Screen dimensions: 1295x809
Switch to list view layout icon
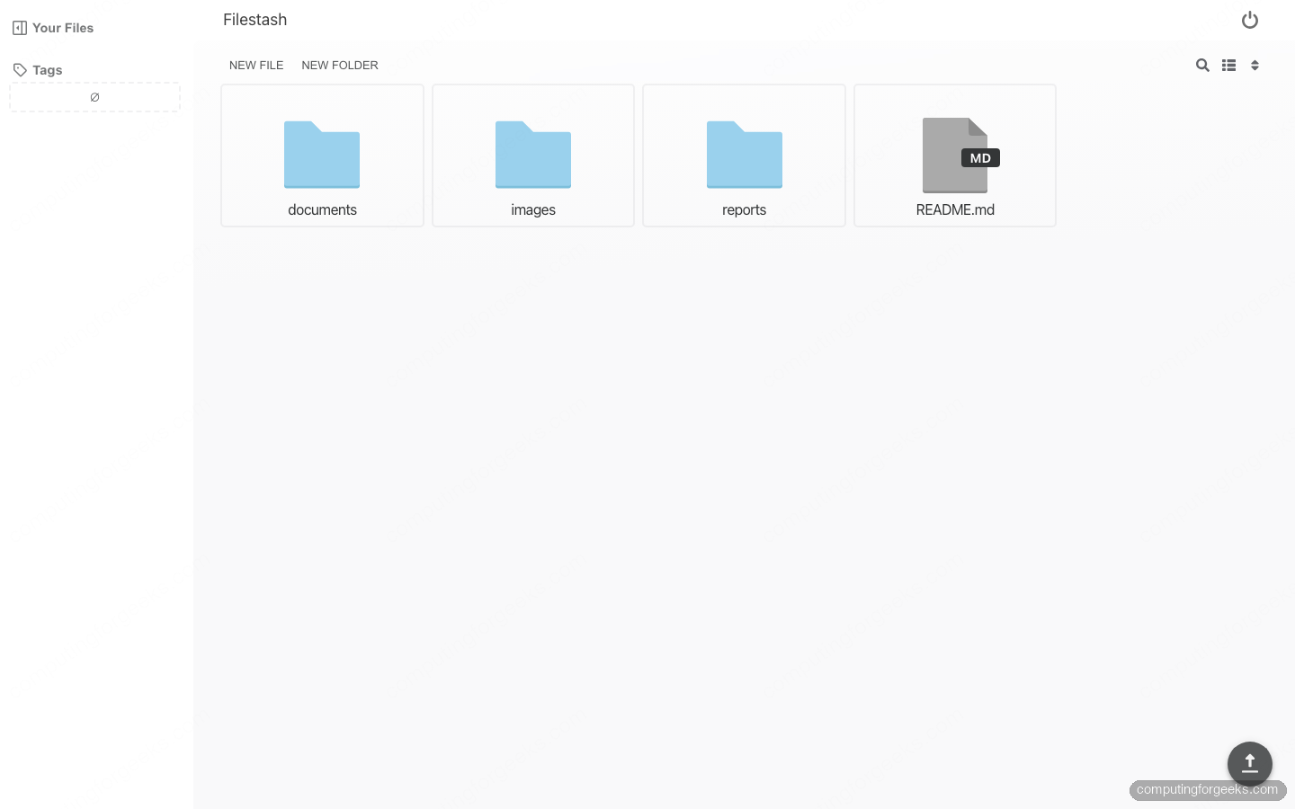(1229, 65)
